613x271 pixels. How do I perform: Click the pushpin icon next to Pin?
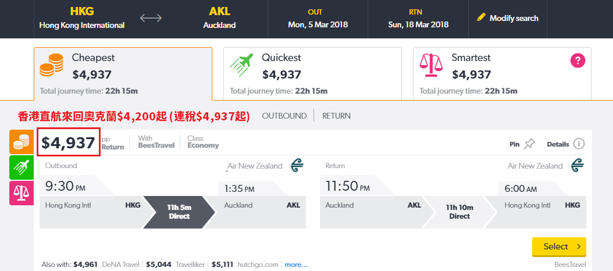(529, 144)
